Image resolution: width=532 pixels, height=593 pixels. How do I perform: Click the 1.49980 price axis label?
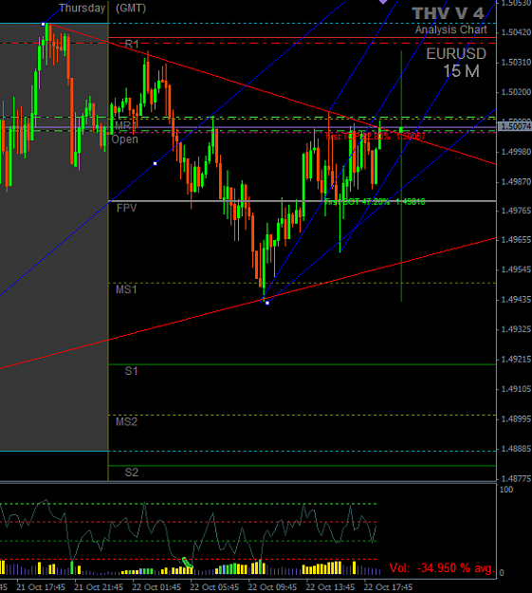[516, 152]
